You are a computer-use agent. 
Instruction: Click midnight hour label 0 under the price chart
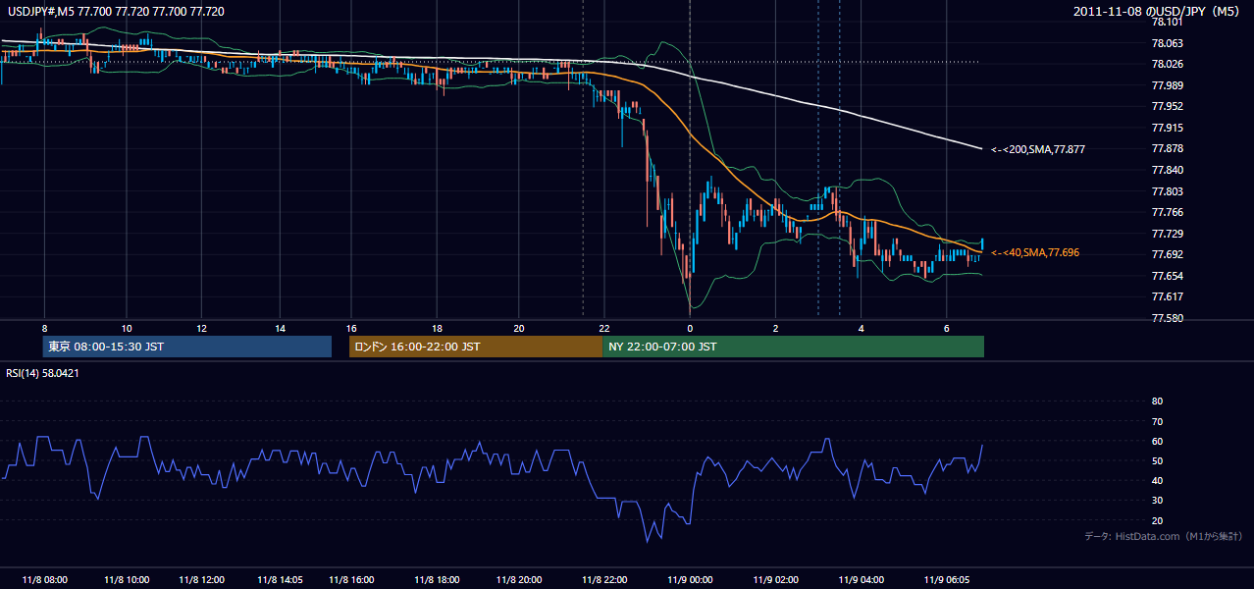(690, 328)
